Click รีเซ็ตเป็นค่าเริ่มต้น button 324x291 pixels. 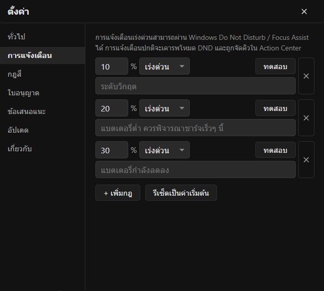coord(181,193)
